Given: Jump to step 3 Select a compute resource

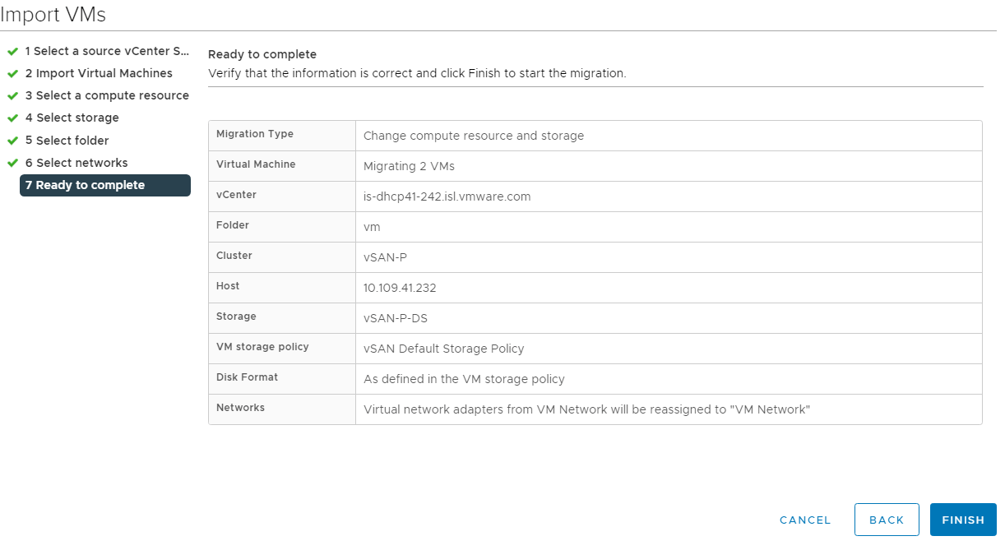Looking at the screenshot, I should point(107,95).
